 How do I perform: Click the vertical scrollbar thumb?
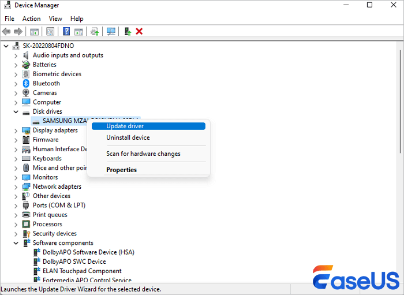pos(400,102)
